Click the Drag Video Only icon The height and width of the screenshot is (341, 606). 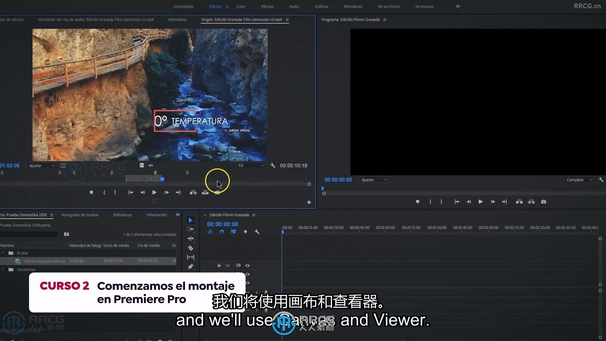(142, 165)
